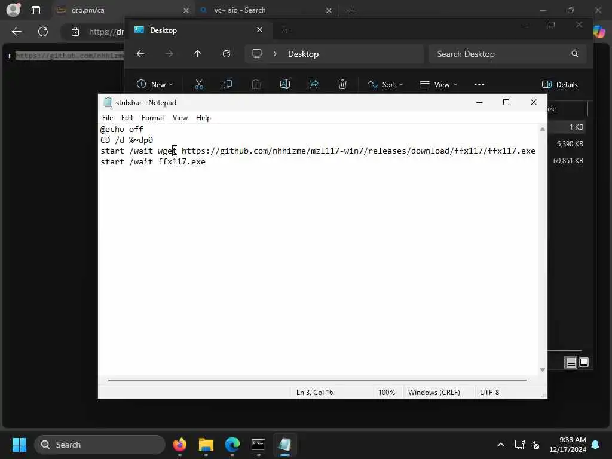This screenshot has height=459, width=612.
Task: Go up one folder in File Explorer
Action: (x=197, y=54)
